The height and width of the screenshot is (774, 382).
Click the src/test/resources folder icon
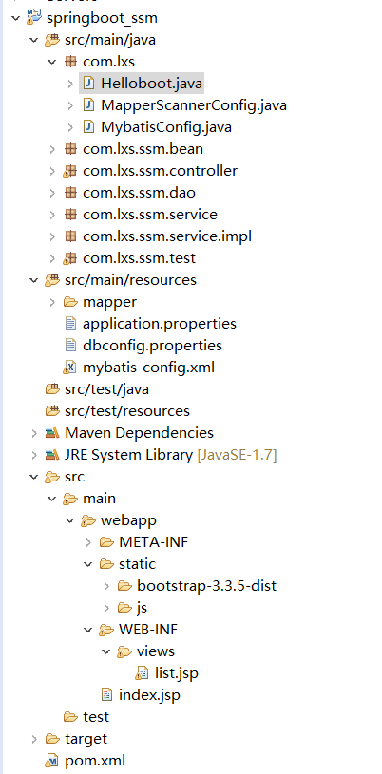point(52,410)
